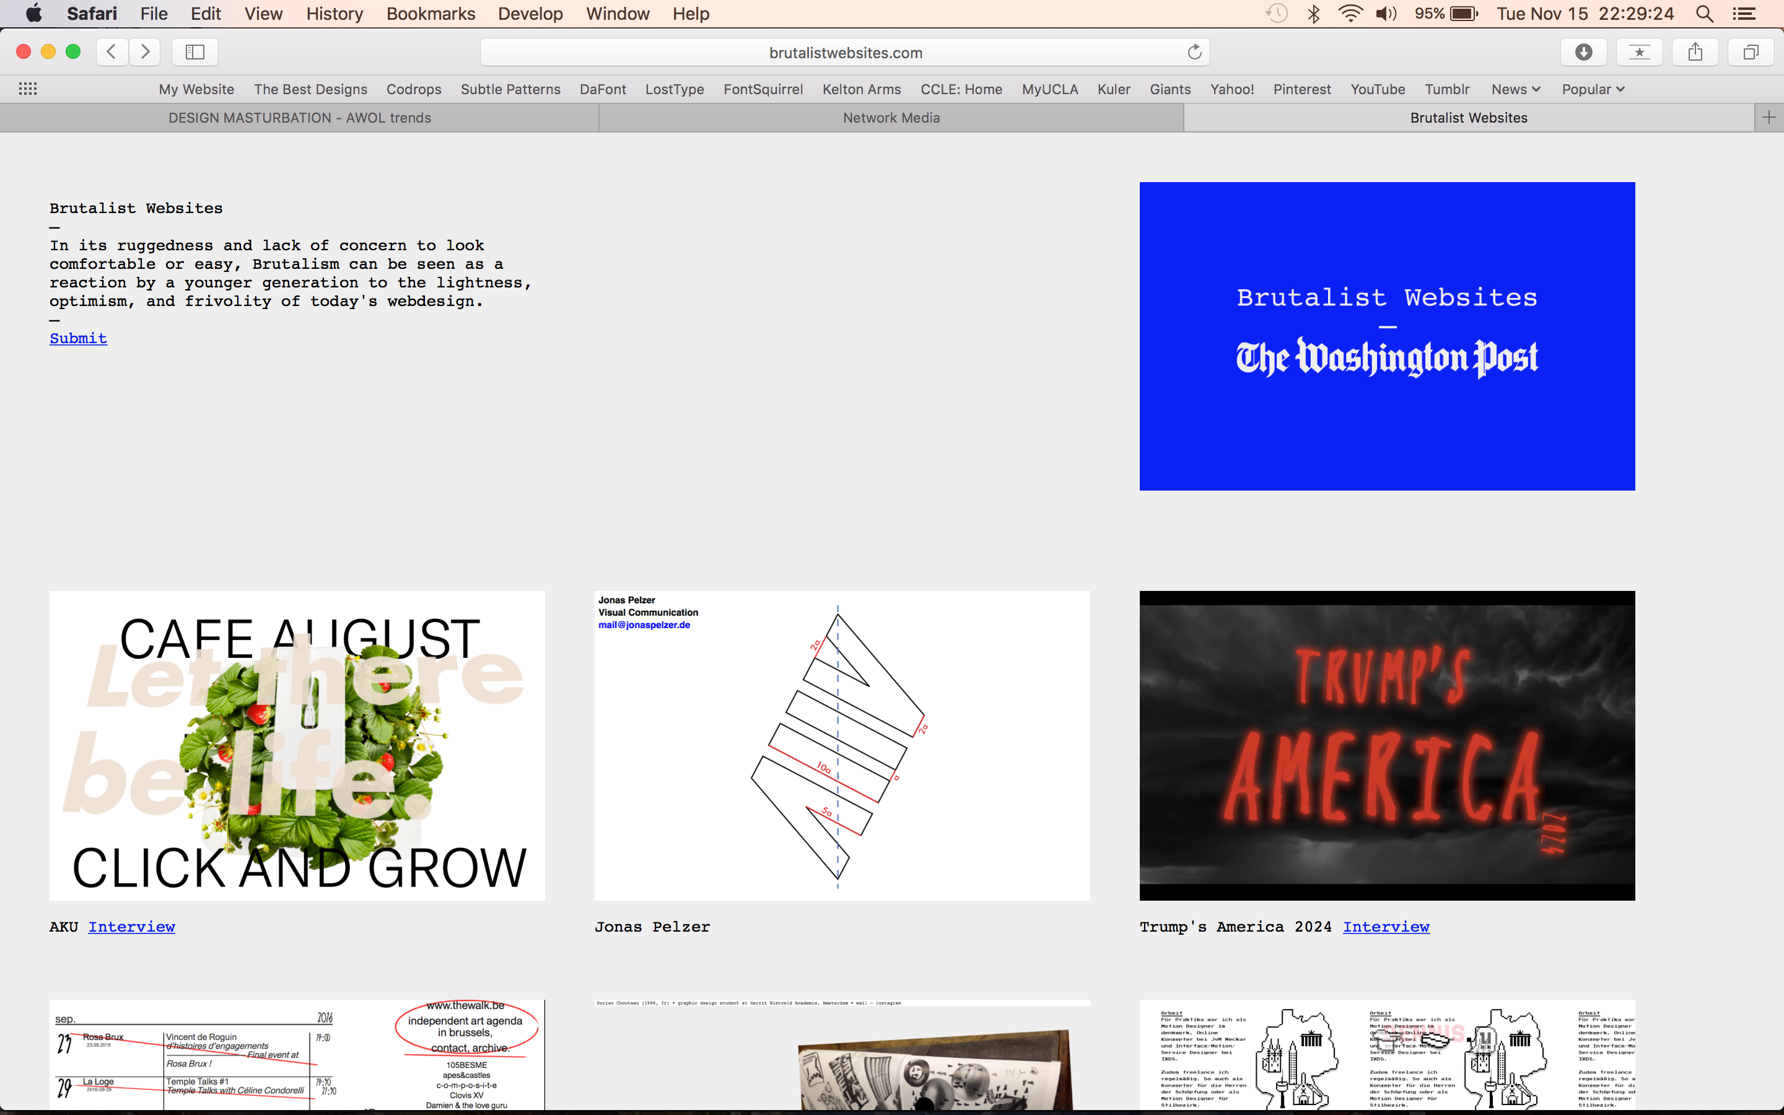
Task: Click the Wi-Fi status icon
Action: (x=1350, y=13)
